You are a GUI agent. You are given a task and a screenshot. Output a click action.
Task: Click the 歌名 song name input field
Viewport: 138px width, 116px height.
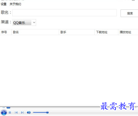tap(65, 13)
